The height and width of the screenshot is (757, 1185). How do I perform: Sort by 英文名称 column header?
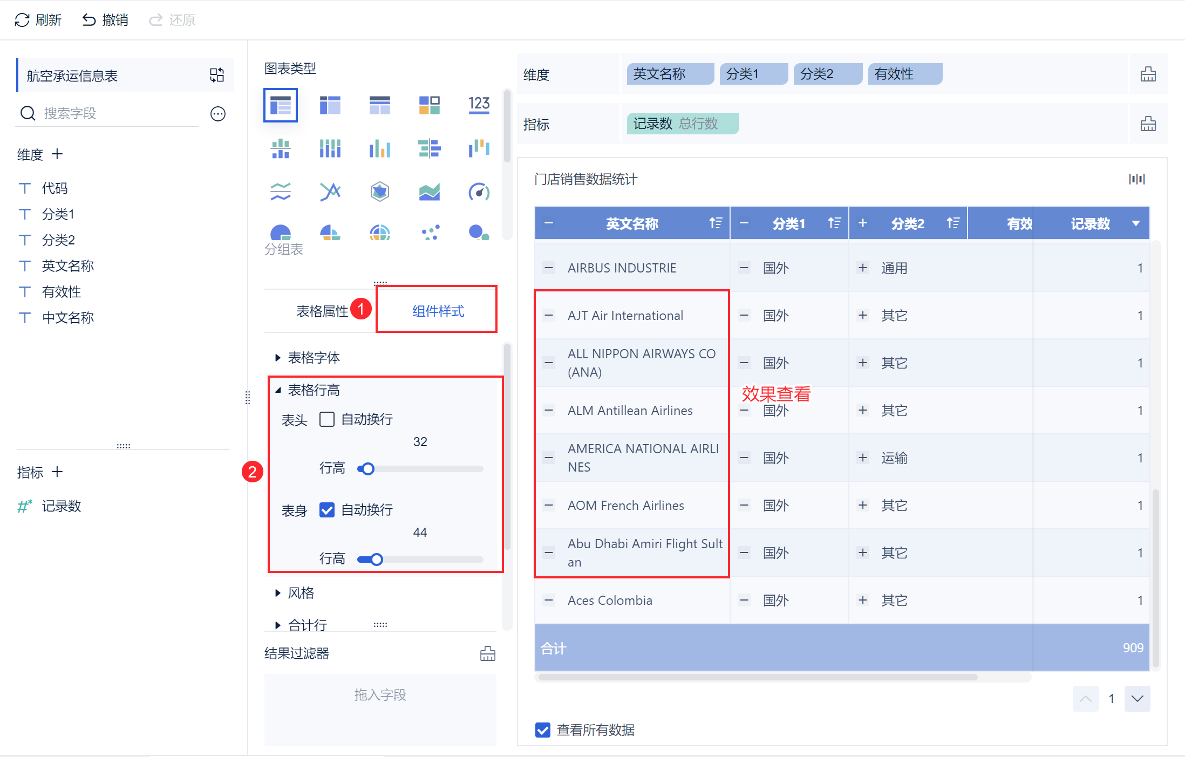[716, 223]
